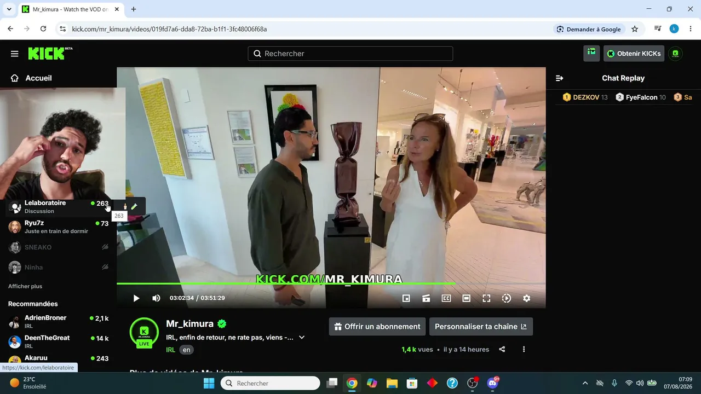Viewport: 701px width, 394px height.
Task: Open the Kick sidebar hamburger menu
Action: (15, 54)
